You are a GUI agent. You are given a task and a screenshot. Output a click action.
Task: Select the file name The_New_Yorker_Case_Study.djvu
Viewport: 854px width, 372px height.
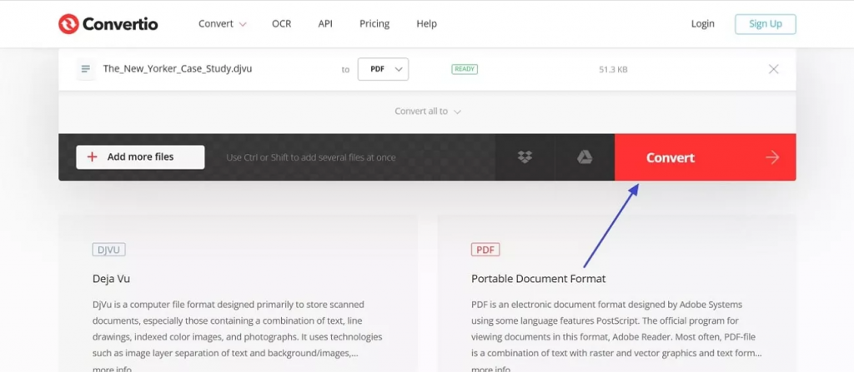[178, 69]
